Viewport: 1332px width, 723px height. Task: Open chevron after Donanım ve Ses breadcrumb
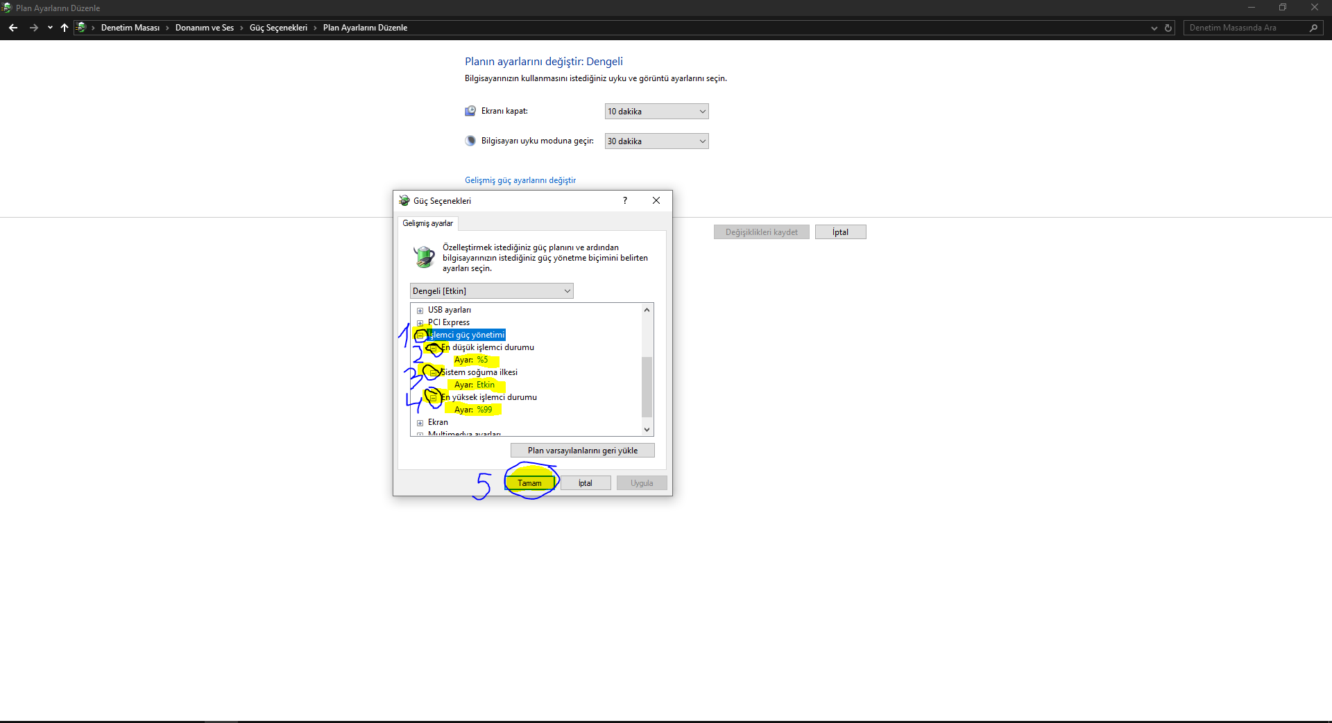click(x=241, y=28)
